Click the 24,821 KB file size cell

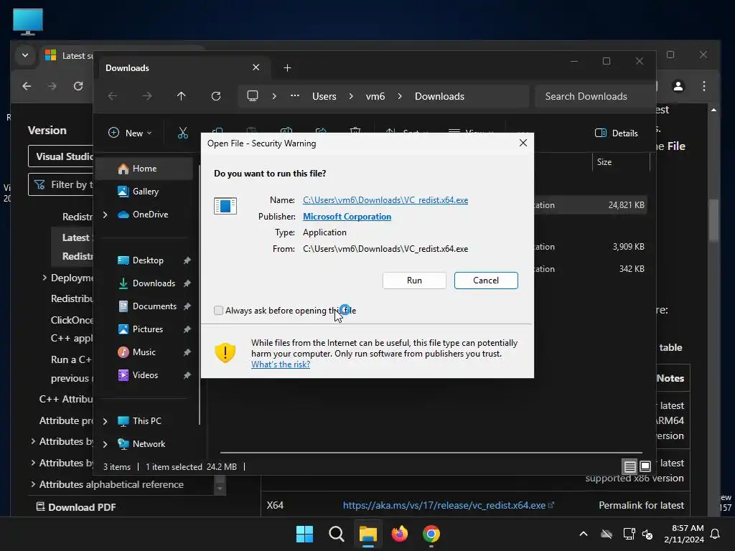(626, 204)
